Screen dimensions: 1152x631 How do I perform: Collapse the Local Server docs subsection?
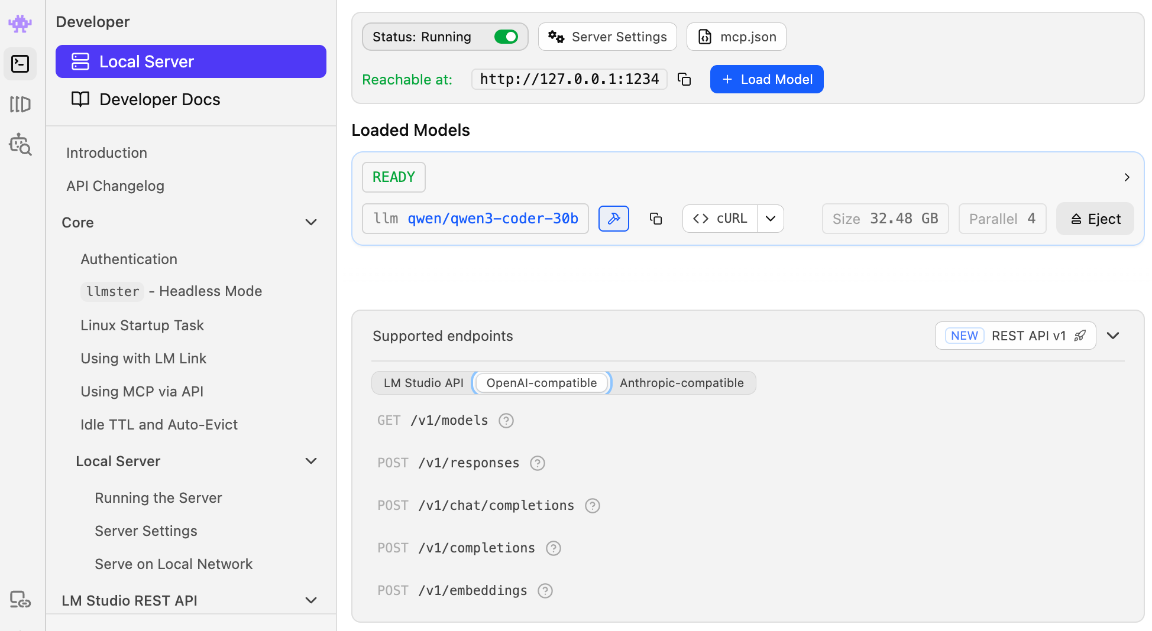click(311, 461)
